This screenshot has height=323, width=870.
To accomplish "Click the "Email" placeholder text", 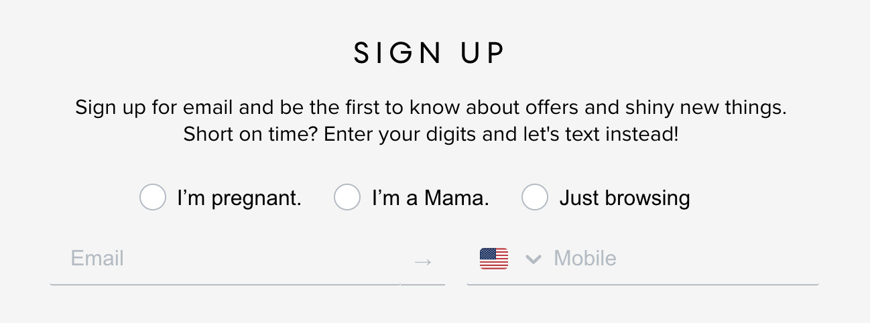I will 97,259.
